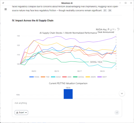Viewport: 134px width, 123px height.
Task: Toggle NVDA series in chart legend
Action: pyautogui.click(x=34, y=77)
